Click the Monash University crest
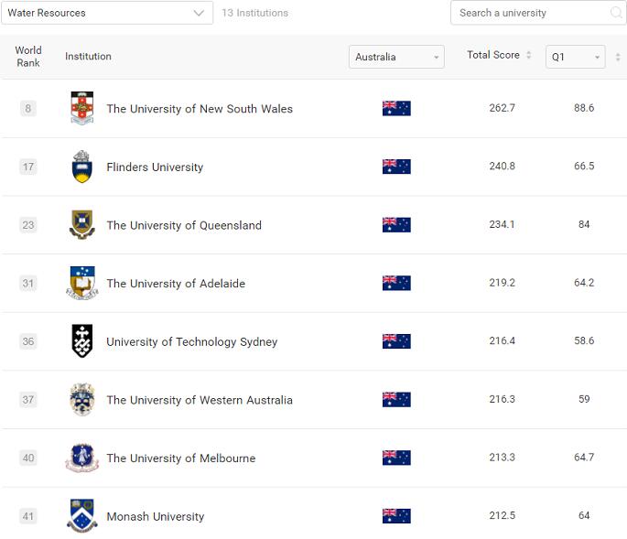 [x=82, y=516]
